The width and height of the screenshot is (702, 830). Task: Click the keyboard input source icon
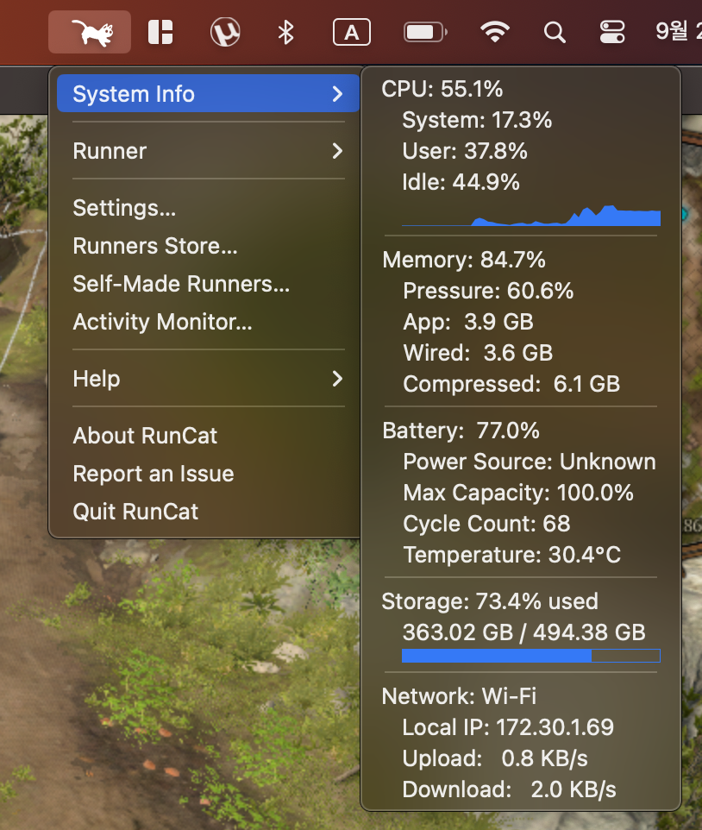click(351, 32)
